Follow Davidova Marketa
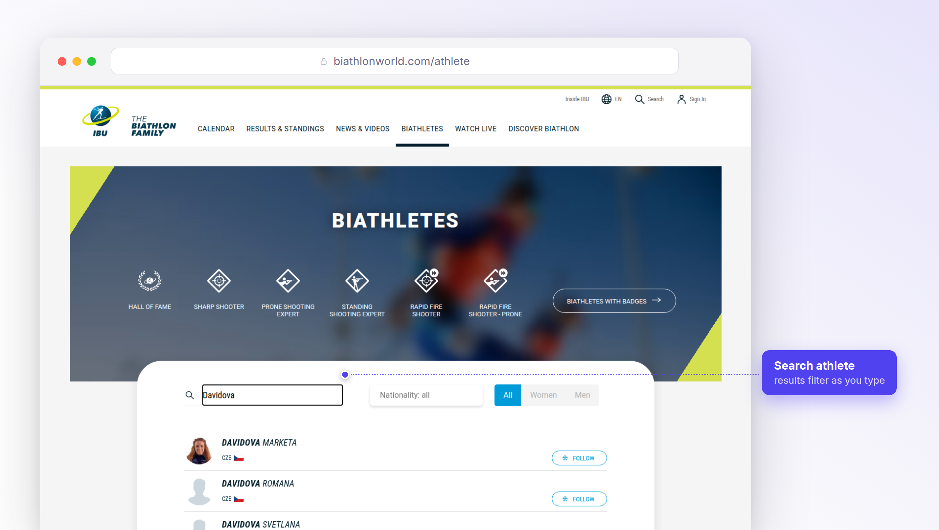 click(579, 458)
